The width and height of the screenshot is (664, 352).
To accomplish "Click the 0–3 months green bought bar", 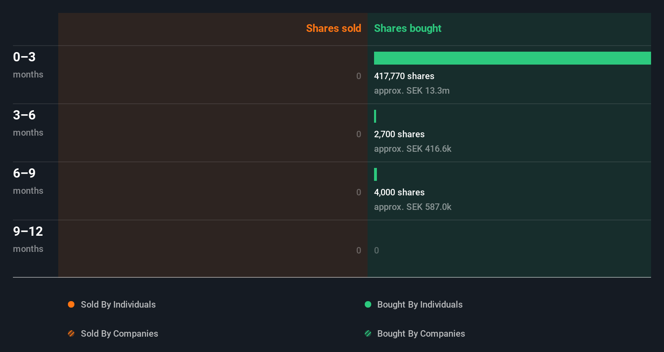I will (512, 58).
